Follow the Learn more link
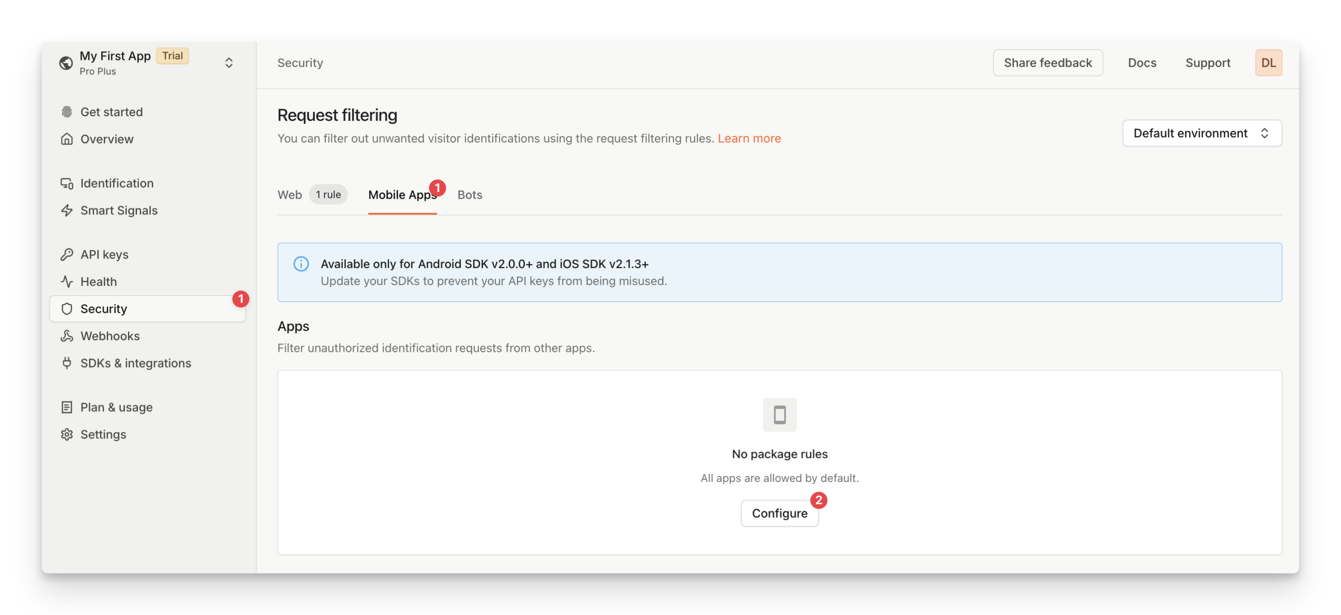1341x615 pixels. pyautogui.click(x=749, y=138)
